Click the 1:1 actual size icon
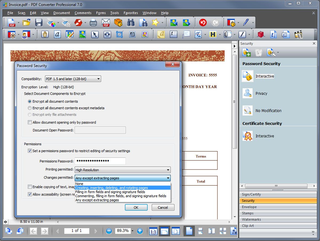This screenshot has width=320, height=241. [x=153, y=231]
